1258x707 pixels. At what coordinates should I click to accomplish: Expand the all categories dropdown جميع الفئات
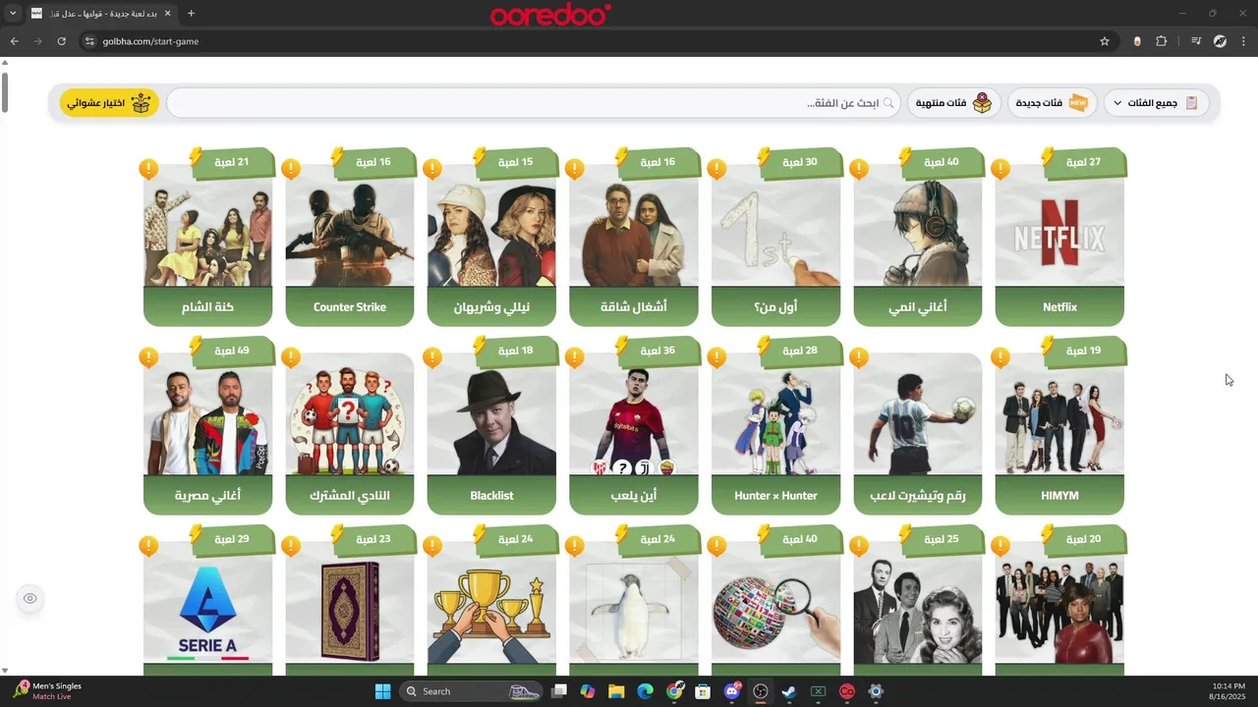point(1156,103)
